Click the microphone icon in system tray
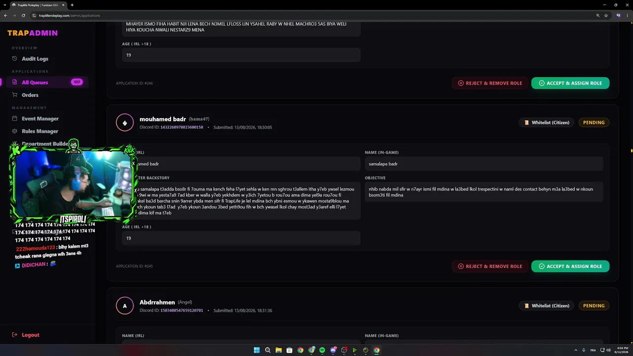This screenshot has height=356, width=633. point(584,350)
